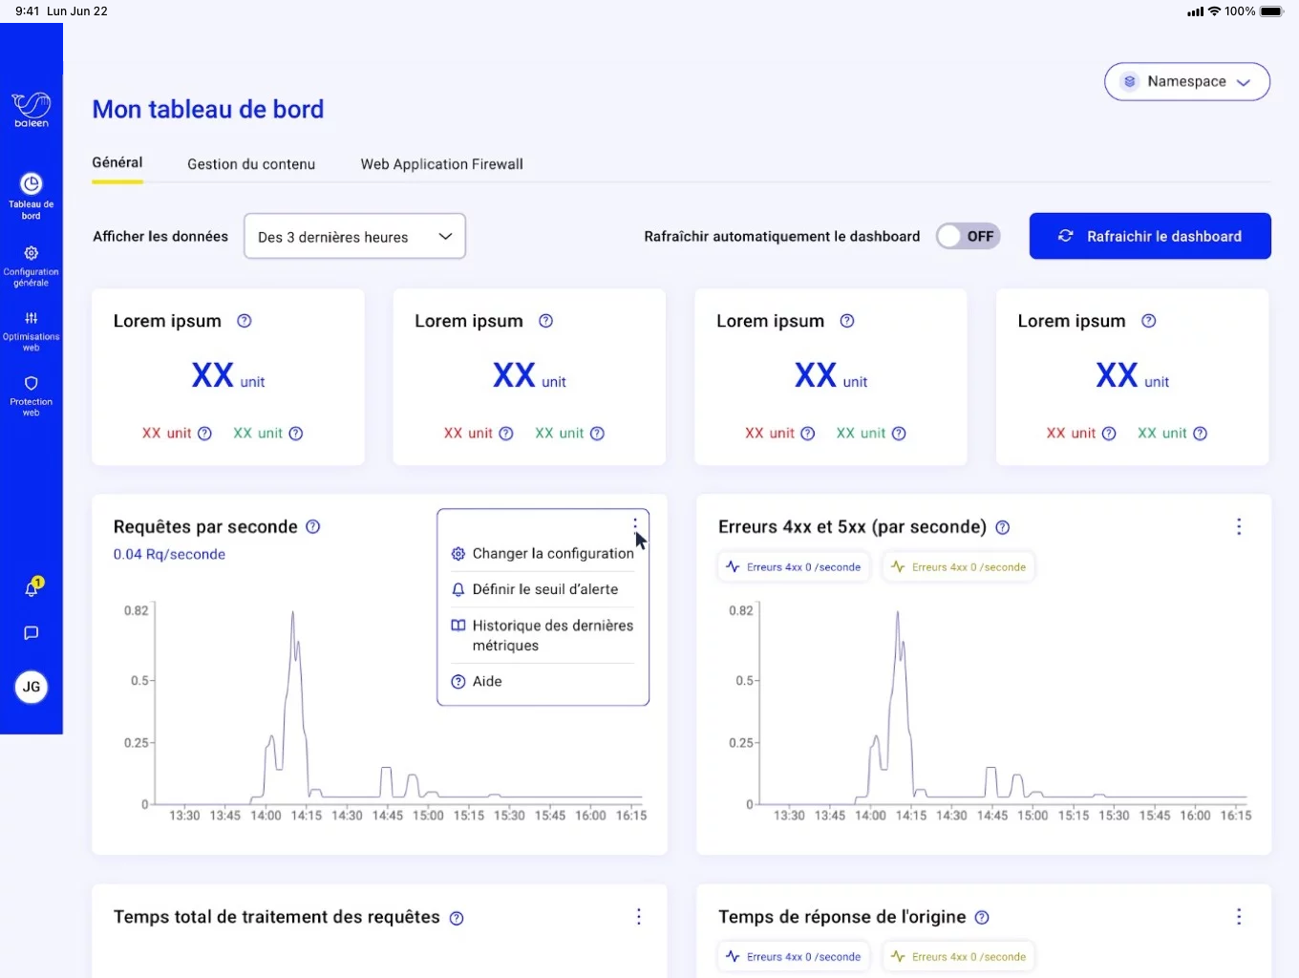
Task: Expand the Des 3 dernières heures selector
Action: [354, 237]
